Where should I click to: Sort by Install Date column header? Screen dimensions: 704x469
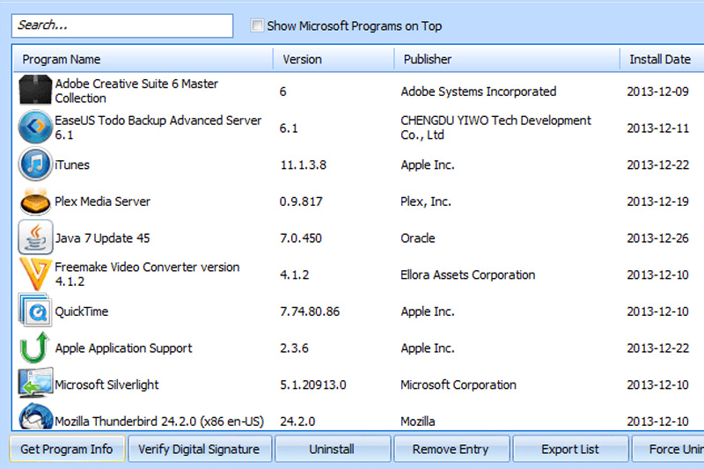click(x=663, y=59)
